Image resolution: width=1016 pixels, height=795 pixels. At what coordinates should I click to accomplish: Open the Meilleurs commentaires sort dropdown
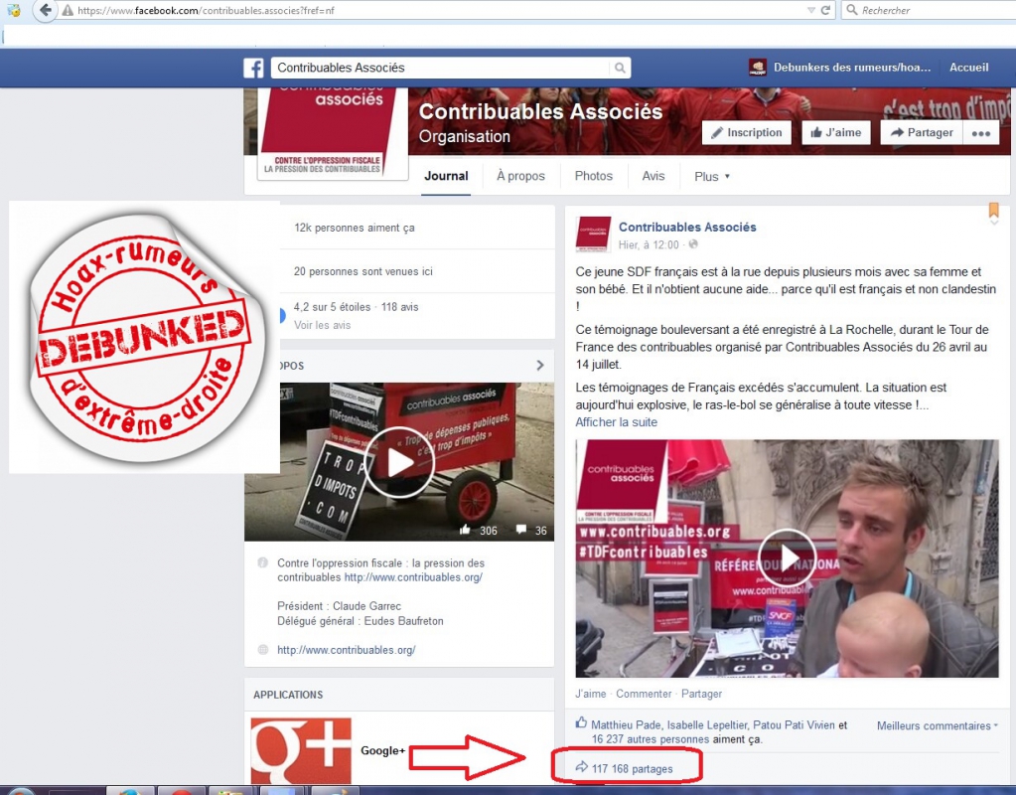937,725
